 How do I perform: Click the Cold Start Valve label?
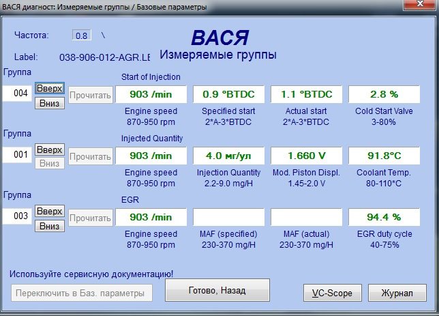(384, 111)
